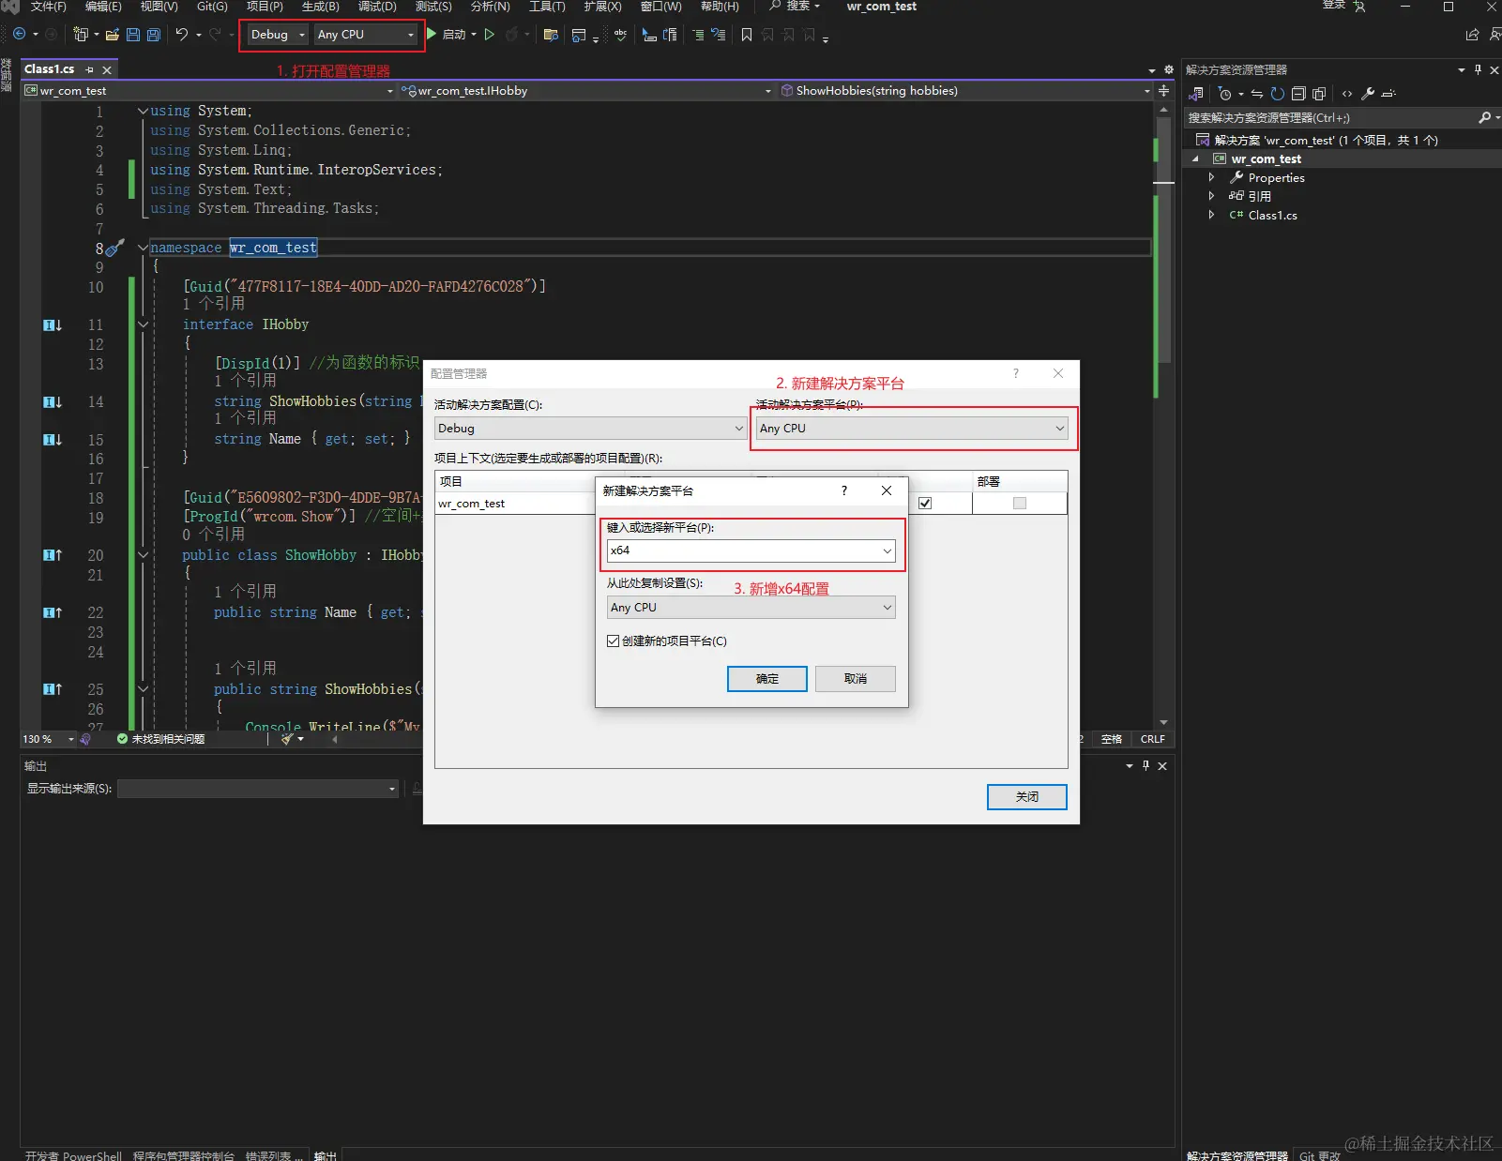The image size is (1502, 1161).
Task: Click the New Project toolbar icon
Action: click(x=81, y=35)
